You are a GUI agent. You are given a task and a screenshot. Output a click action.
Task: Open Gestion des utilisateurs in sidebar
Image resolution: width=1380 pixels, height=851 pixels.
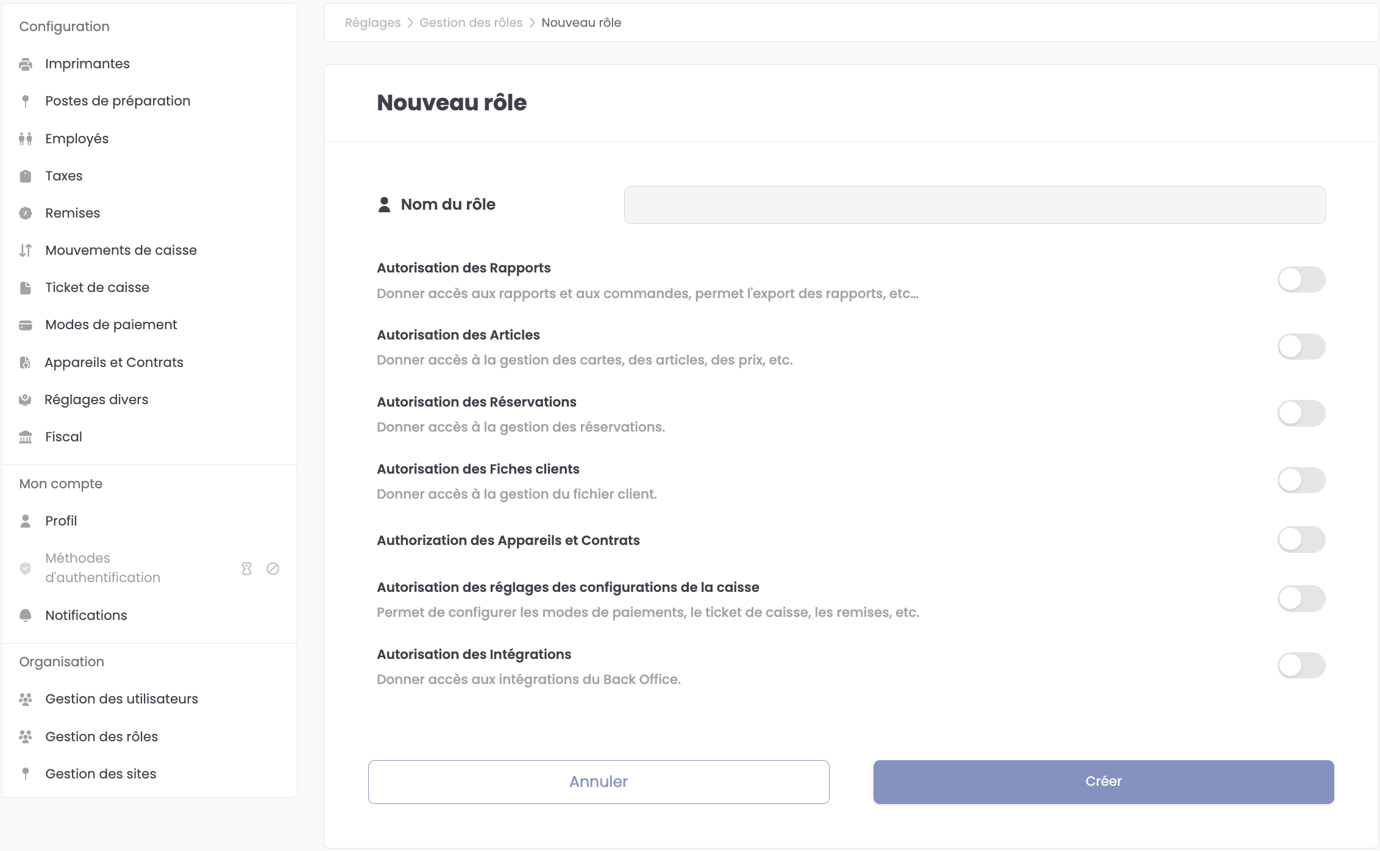pyautogui.click(x=121, y=699)
